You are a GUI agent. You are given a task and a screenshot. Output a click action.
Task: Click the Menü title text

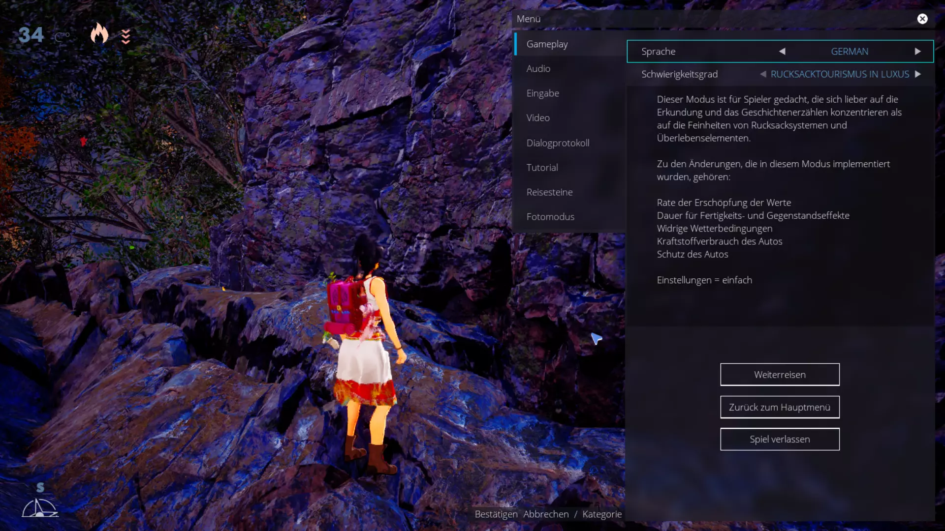[x=529, y=19]
